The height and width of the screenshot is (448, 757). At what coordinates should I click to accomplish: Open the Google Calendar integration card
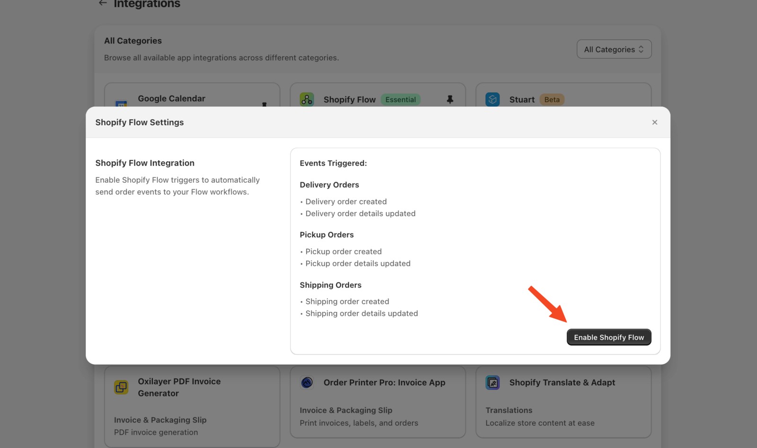pos(192,95)
